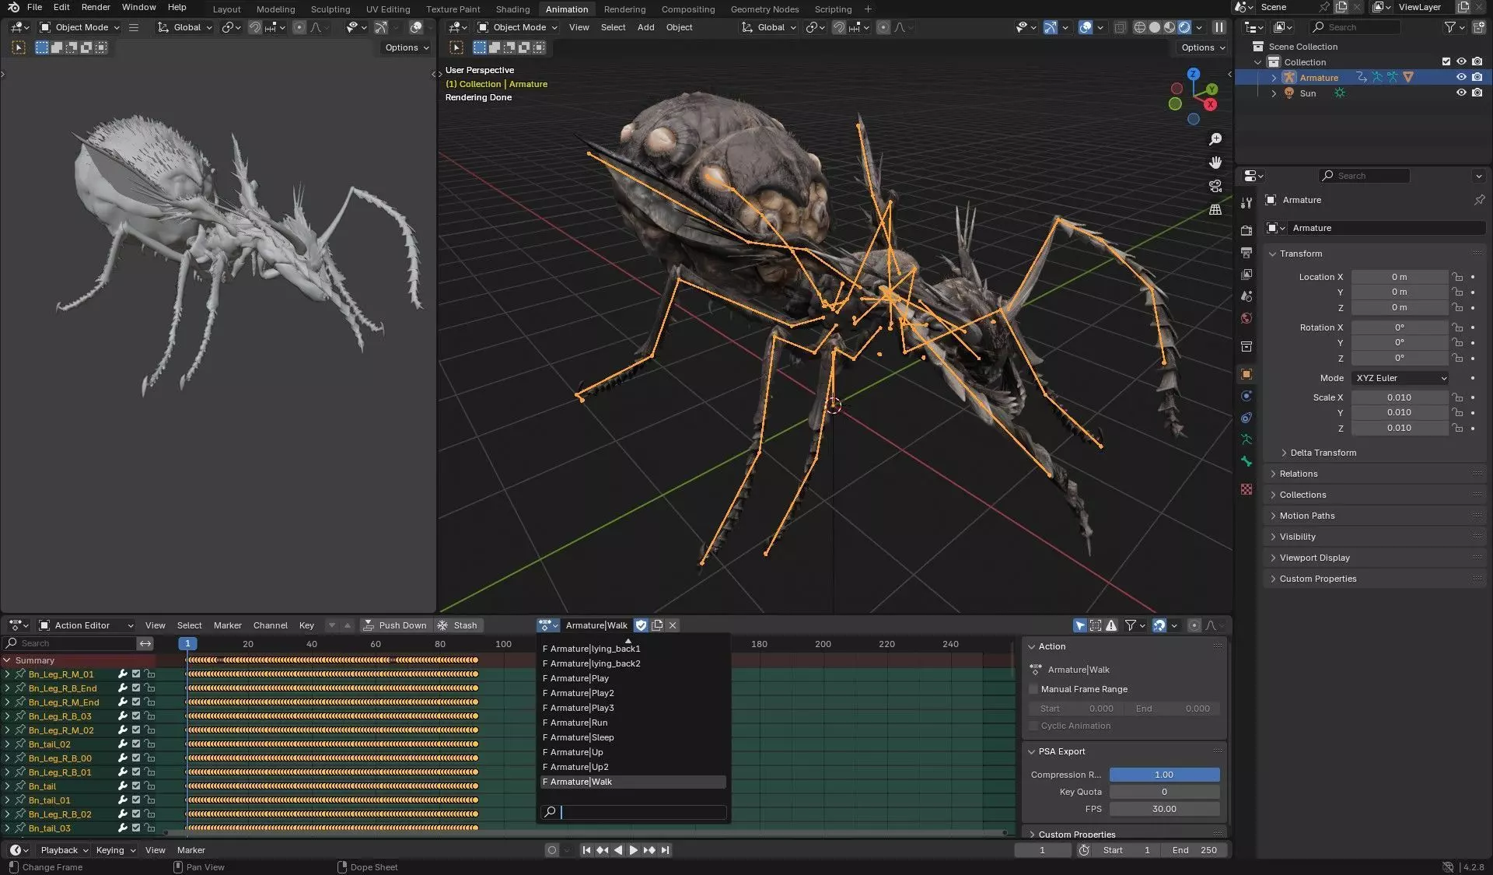Open the Object Mode dropdown in main viewport

(519, 27)
